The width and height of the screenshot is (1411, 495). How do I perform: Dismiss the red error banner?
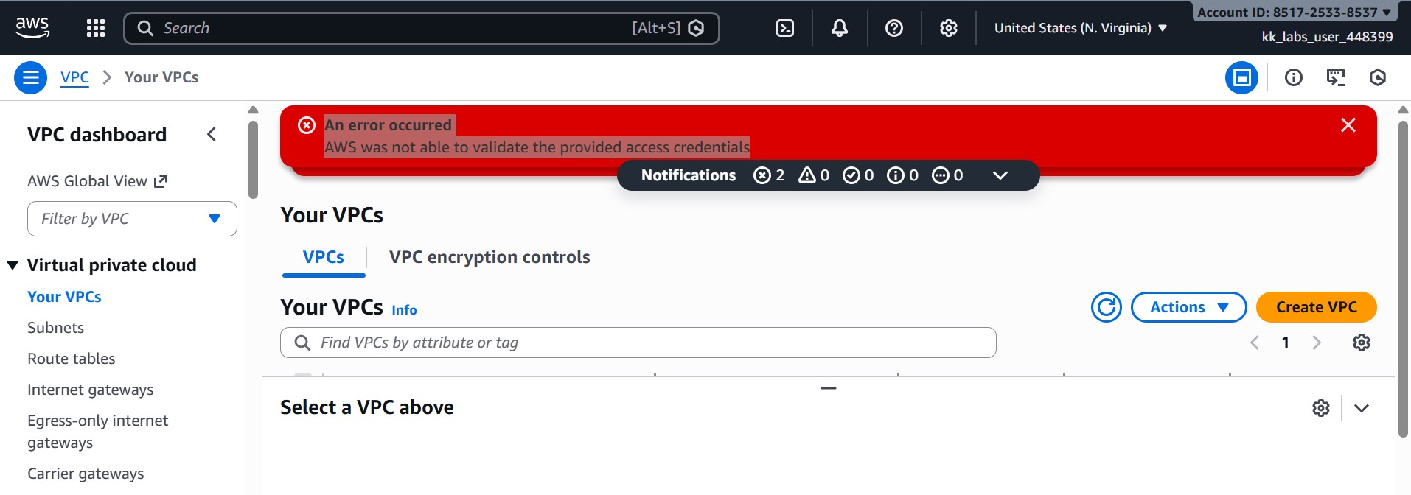pos(1348,125)
